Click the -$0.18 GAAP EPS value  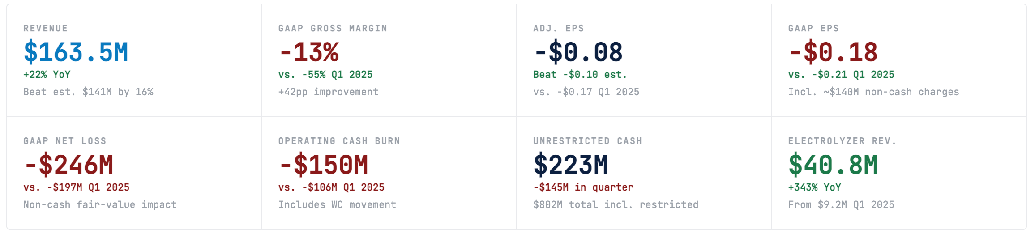click(x=833, y=52)
